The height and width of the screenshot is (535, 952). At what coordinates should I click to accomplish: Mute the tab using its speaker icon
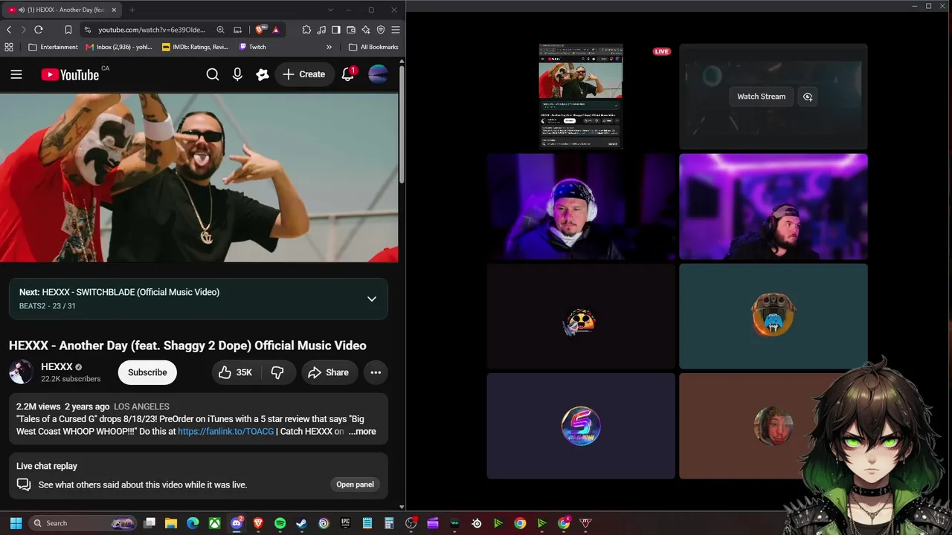point(21,10)
